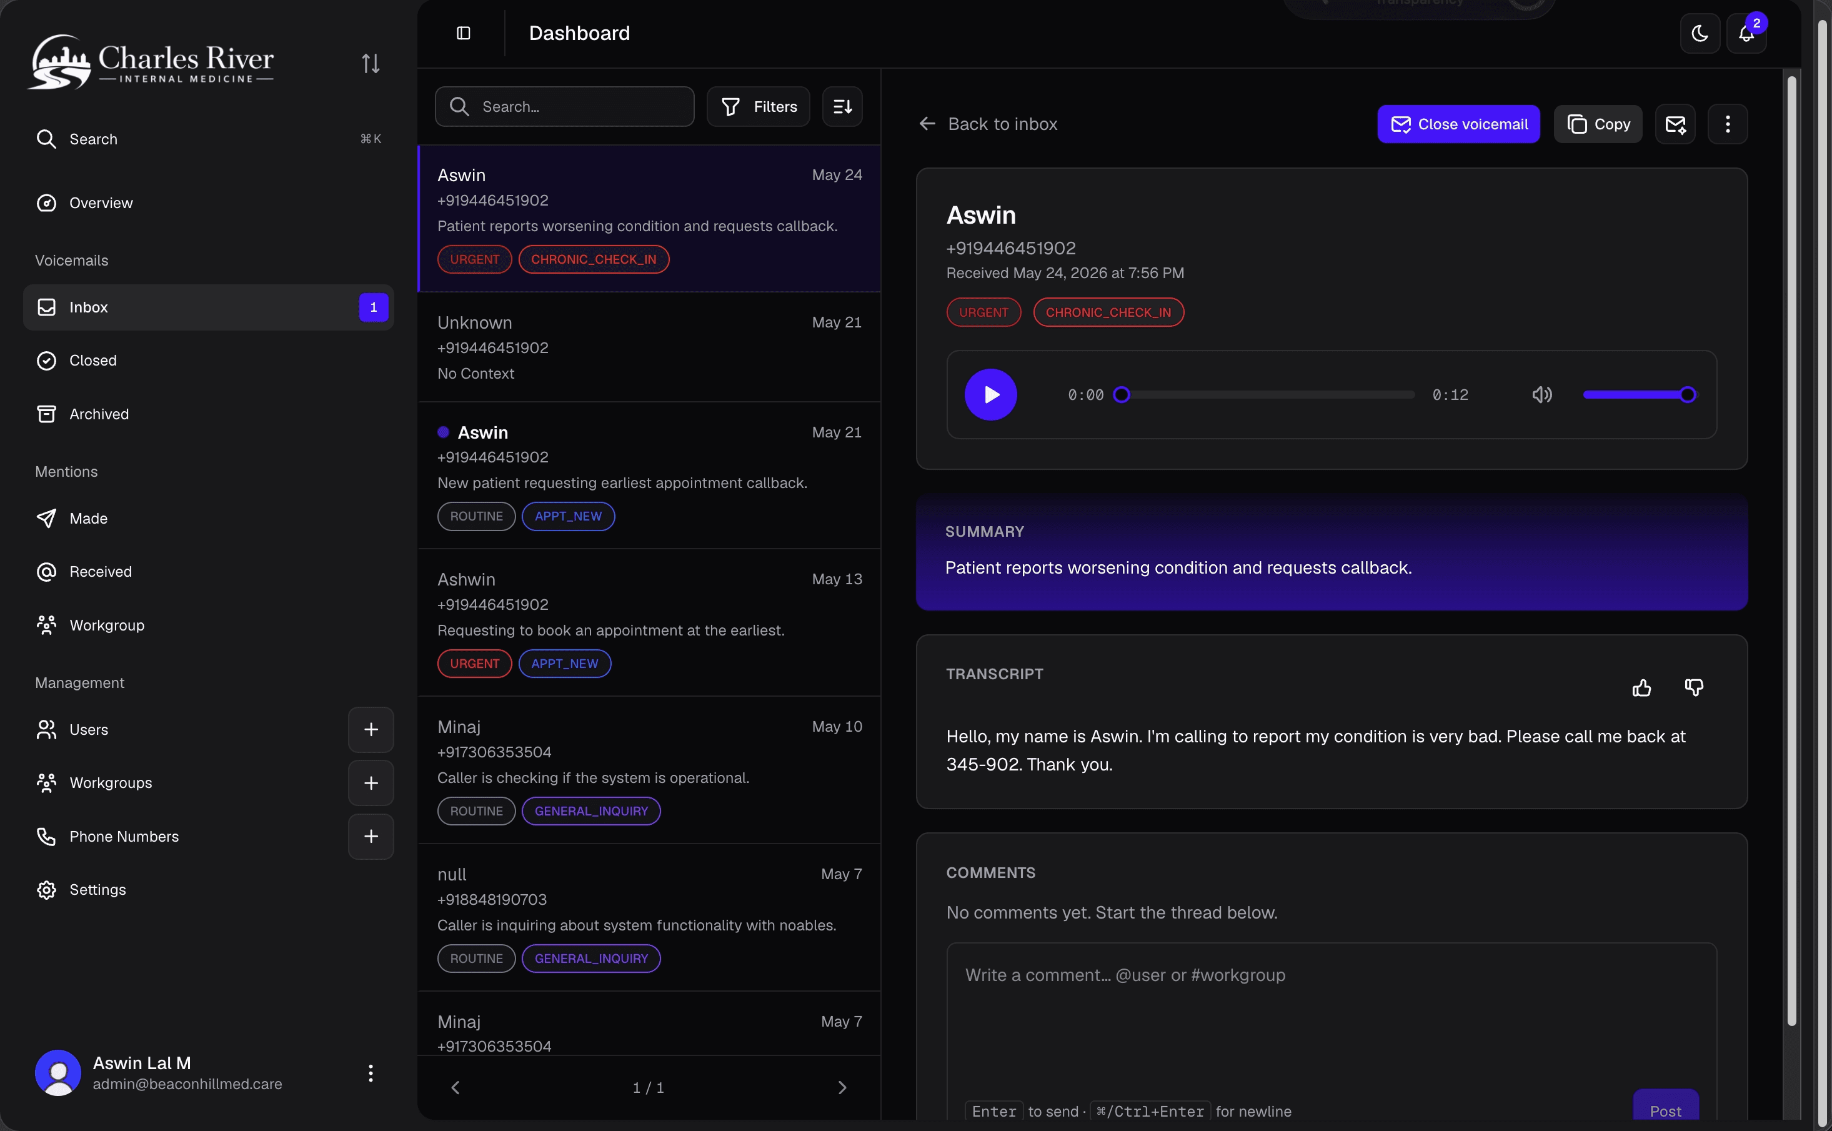The image size is (1832, 1131).
Task: Open the notifications bell
Action: point(1746,33)
